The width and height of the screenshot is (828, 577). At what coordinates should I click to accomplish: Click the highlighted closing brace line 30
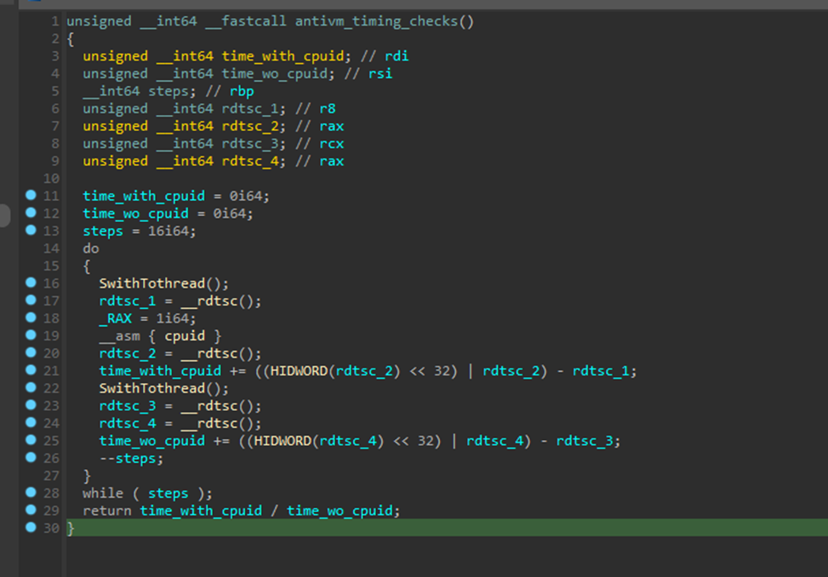pos(447,528)
